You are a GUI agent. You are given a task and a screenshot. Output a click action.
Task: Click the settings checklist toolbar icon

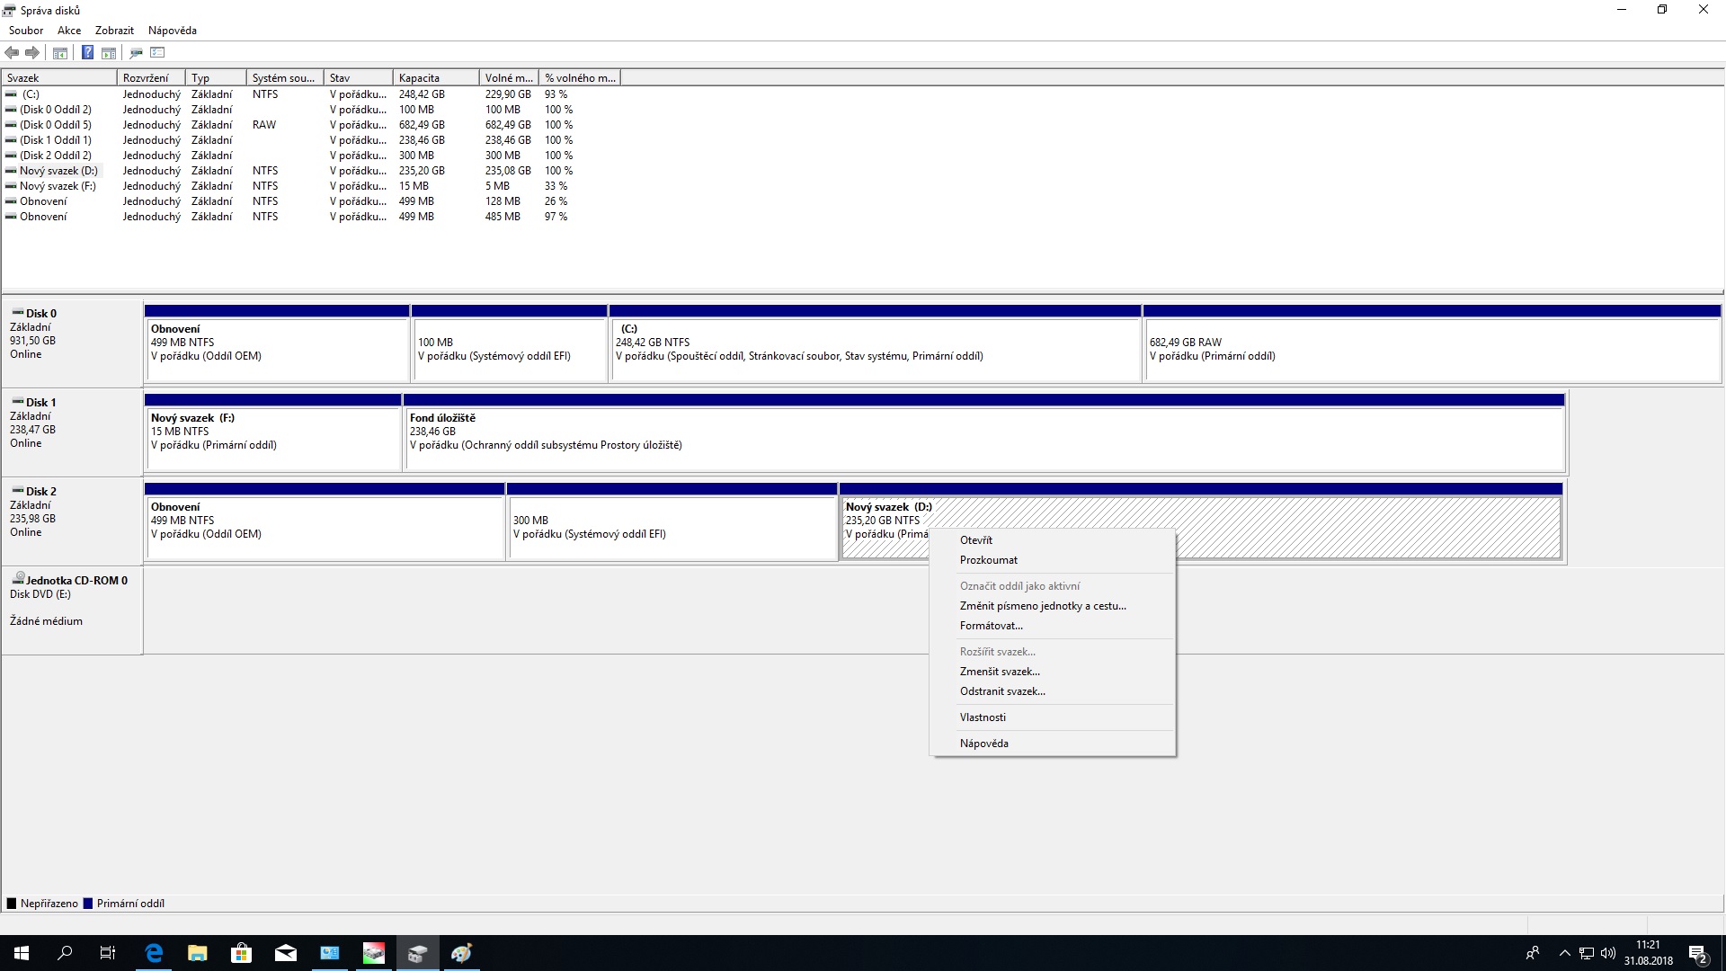click(157, 52)
